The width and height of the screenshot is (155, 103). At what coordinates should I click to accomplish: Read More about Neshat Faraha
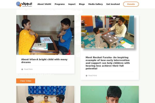(93, 76)
